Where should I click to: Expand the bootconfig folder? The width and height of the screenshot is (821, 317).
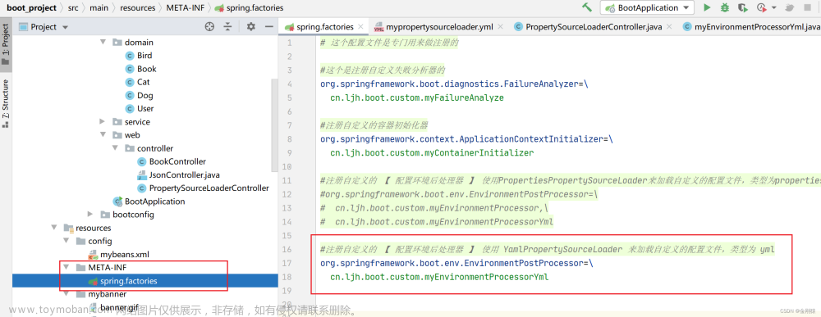(90, 214)
